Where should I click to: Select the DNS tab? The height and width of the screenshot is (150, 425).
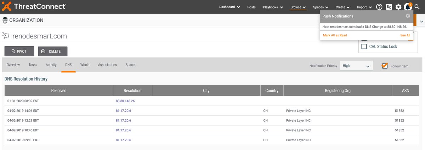tap(68, 65)
